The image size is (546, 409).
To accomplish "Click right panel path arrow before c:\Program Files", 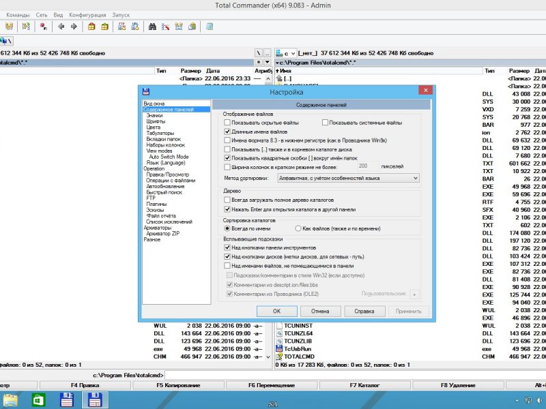I will 277,63.
